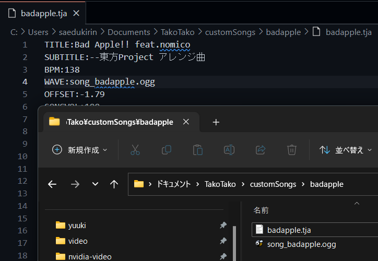The height and width of the screenshot is (261, 378).
Task: Click Documents in the editor breadcrumb
Action: 129,32
